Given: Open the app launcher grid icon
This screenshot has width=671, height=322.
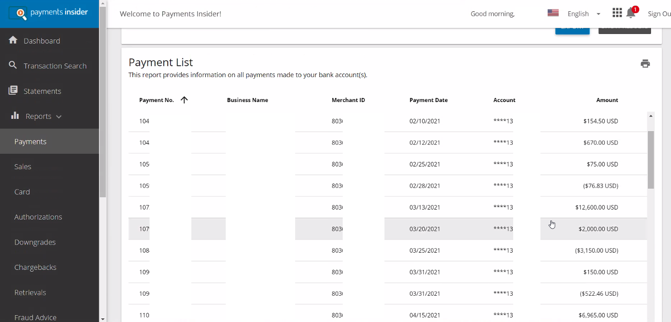Looking at the screenshot, I should point(617,13).
